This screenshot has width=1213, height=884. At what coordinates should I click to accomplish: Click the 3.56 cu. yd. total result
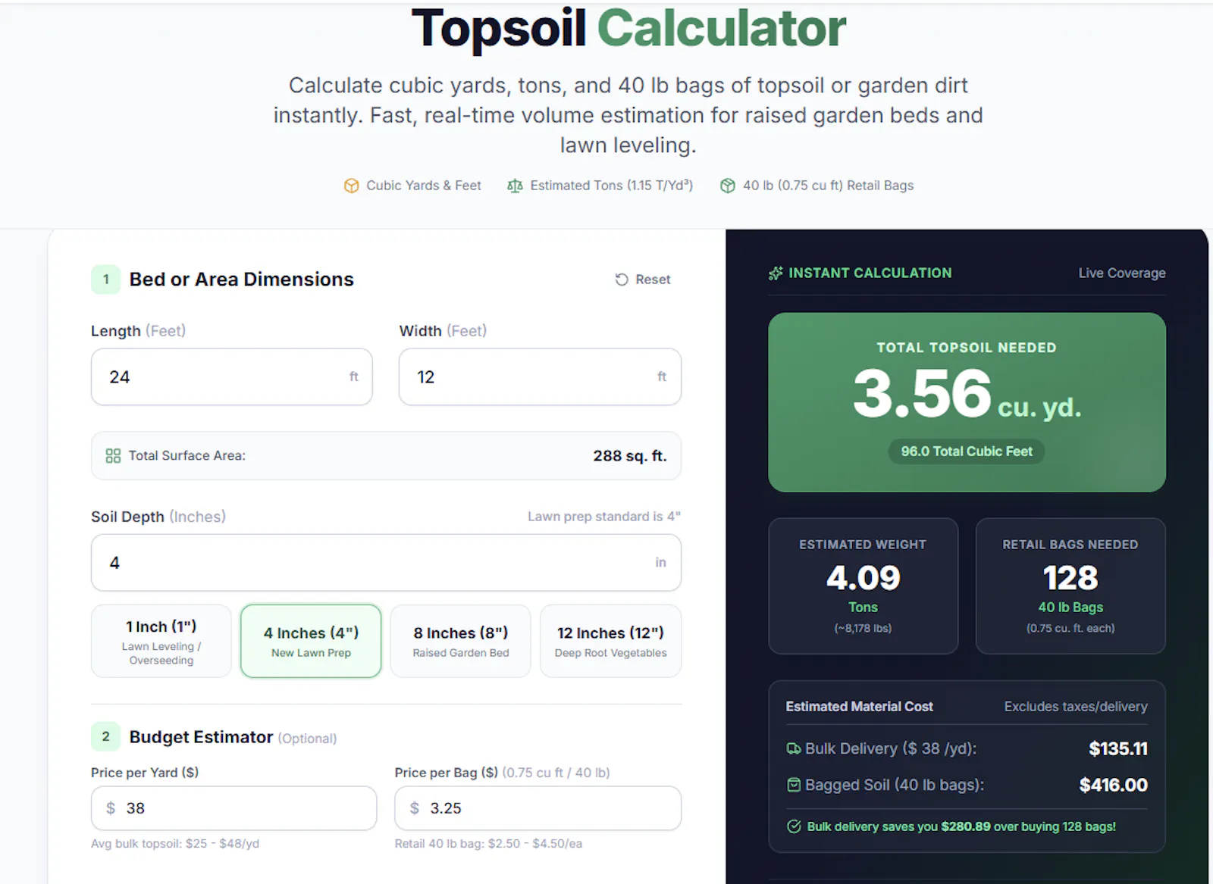[967, 394]
